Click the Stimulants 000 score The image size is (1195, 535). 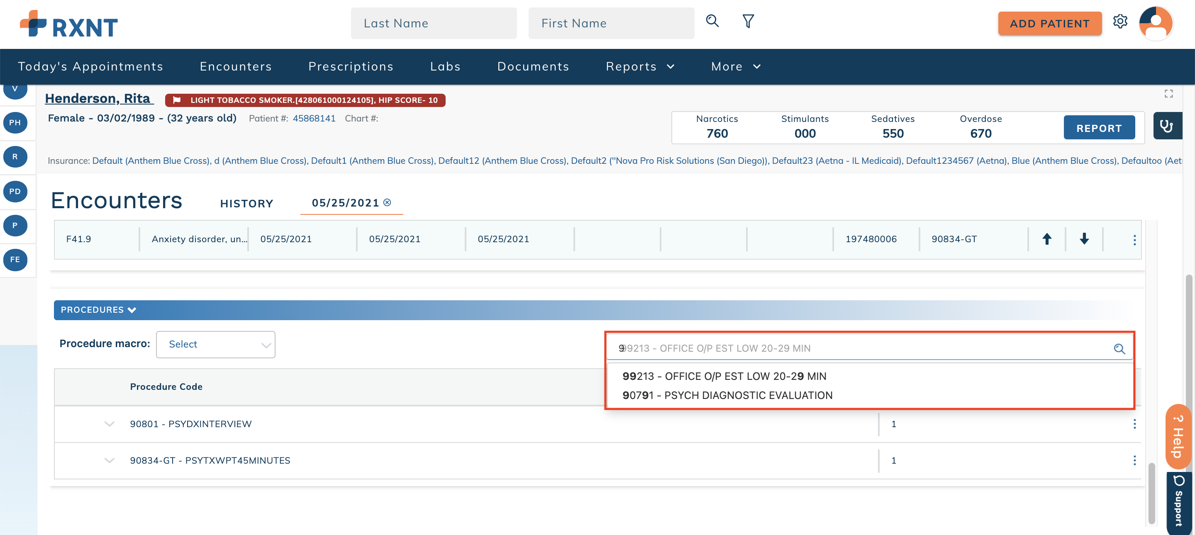(x=805, y=126)
